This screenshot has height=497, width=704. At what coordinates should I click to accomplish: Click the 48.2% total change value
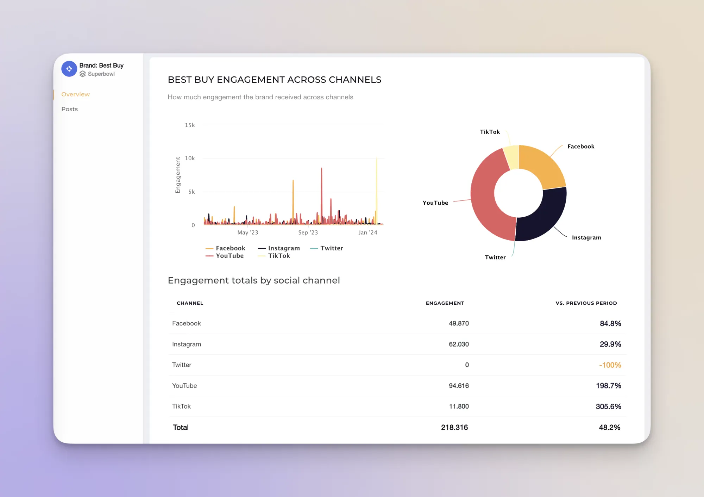[x=610, y=427]
